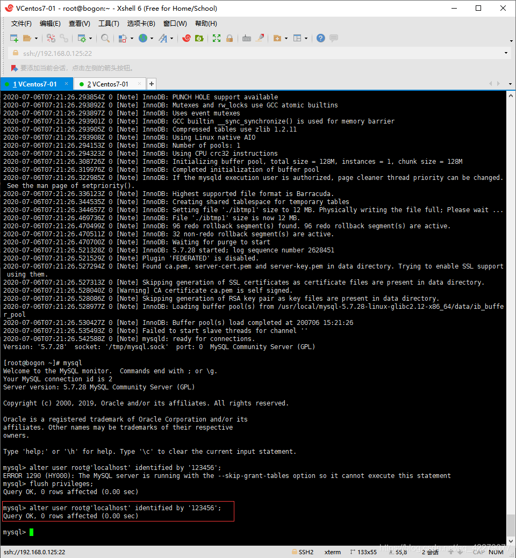Expand the Font icon dropdown arrow
The width and height of the screenshot is (516, 558).
point(171,39)
